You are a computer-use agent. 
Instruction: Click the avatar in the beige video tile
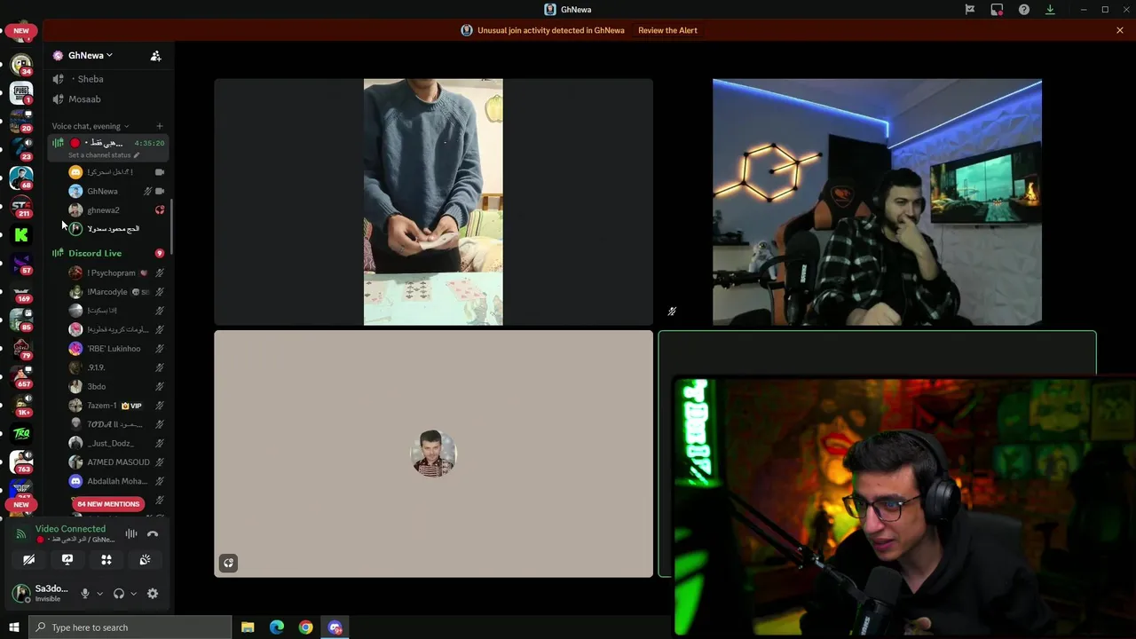(x=433, y=454)
